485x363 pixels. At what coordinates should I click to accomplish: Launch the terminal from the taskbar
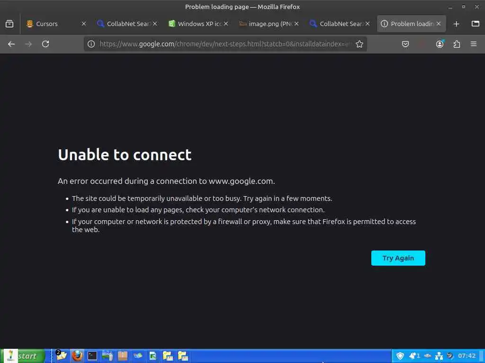[92, 356]
